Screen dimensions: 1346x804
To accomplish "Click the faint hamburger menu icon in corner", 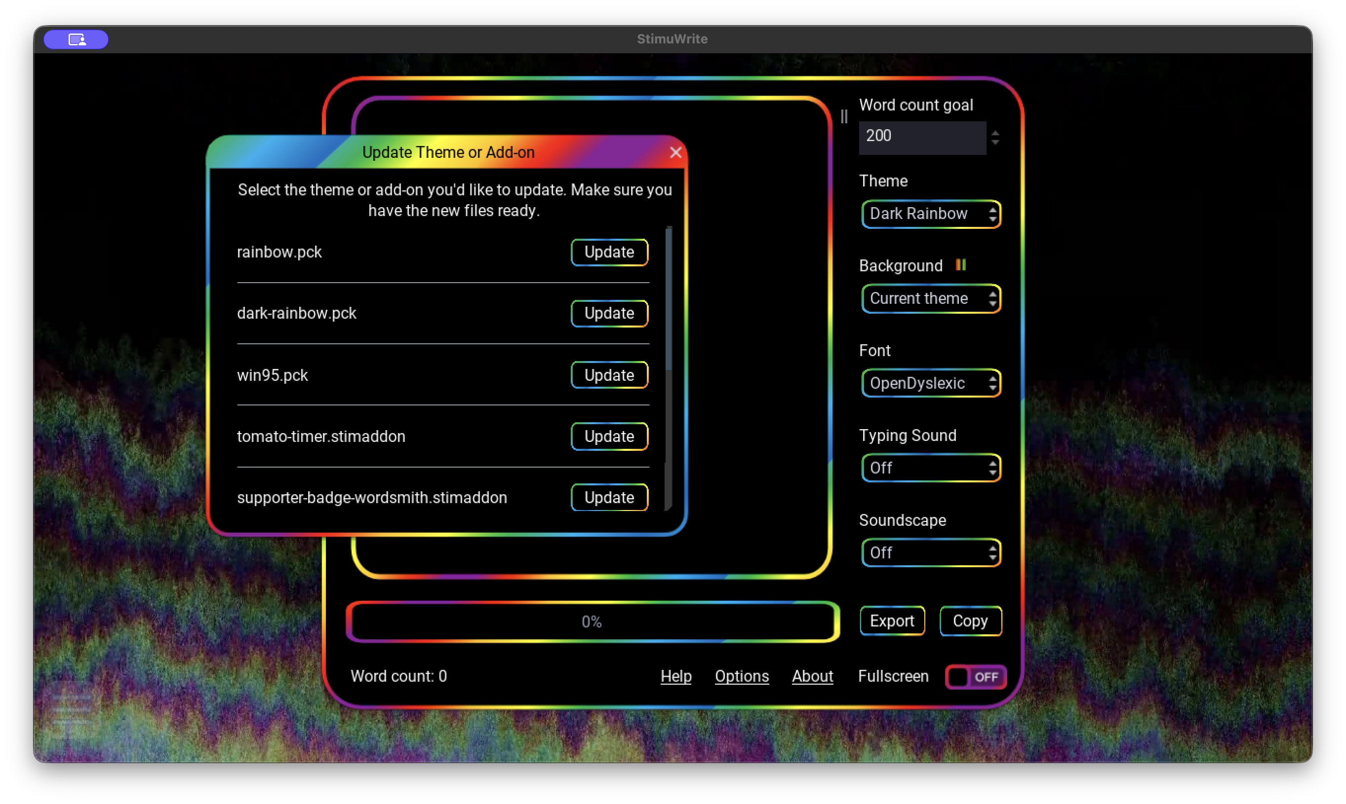I will pos(72,709).
